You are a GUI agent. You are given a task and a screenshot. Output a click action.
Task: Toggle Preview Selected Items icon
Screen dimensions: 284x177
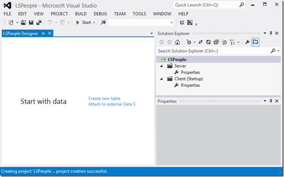pyautogui.click(x=255, y=42)
